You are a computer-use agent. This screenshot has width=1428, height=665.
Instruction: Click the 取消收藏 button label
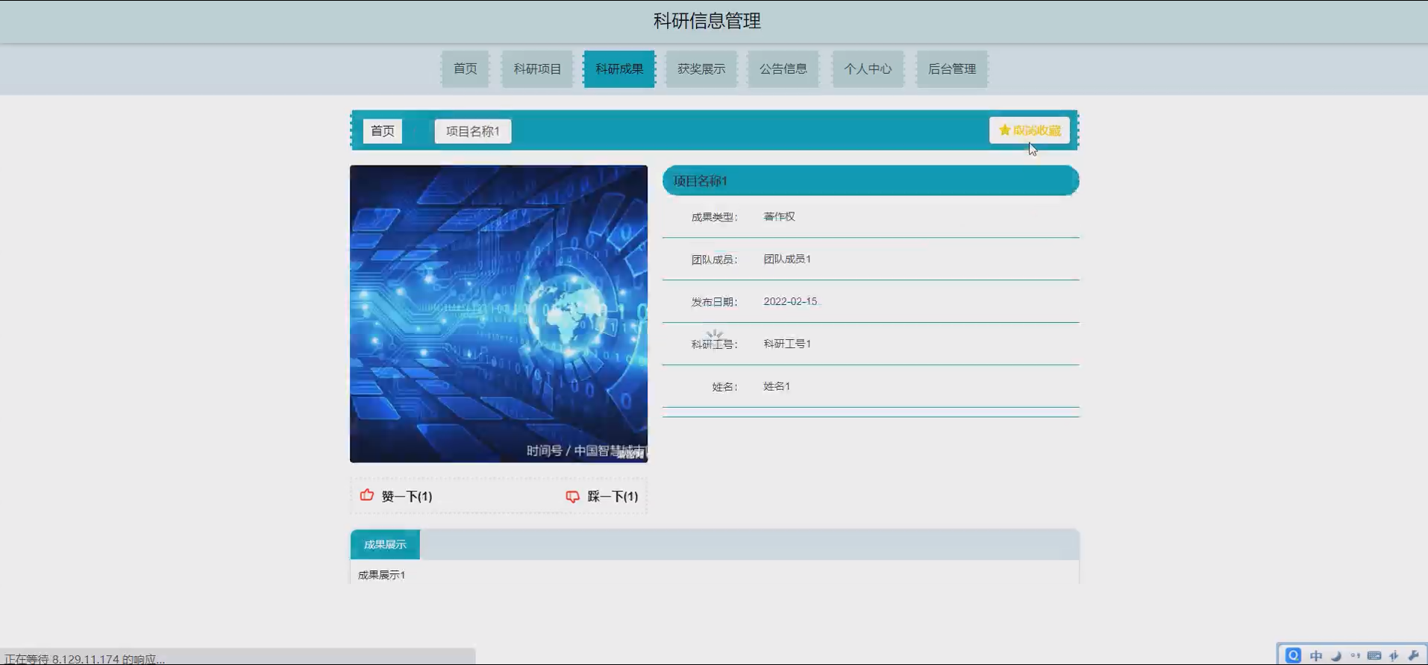coord(1037,130)
